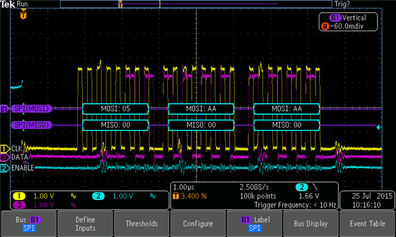Click the yellow channel 1 readout badge
The width and height of the screenshot is (396, 237).
coord(19,196)
